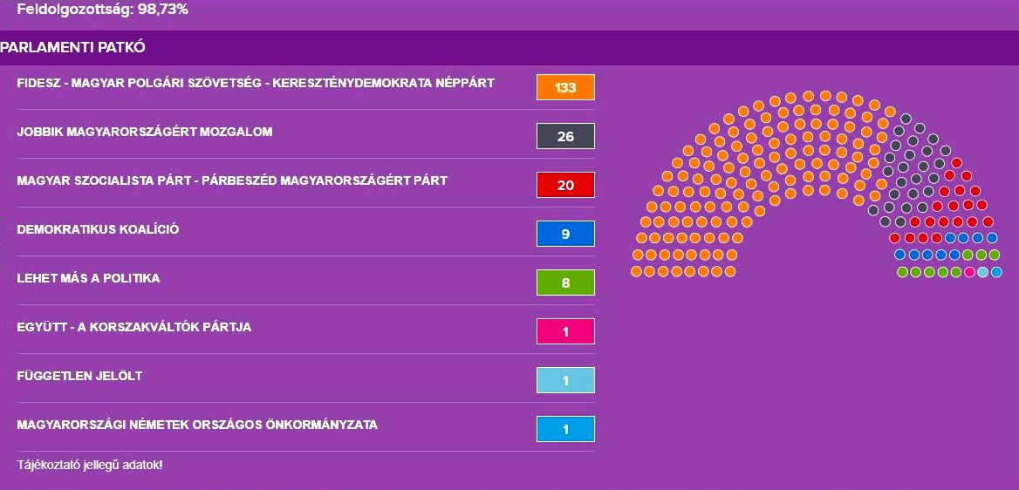Open Magyar Szocialista Párt - Párbeszéd party label
1019x490 pixels.
pos(232,181)
